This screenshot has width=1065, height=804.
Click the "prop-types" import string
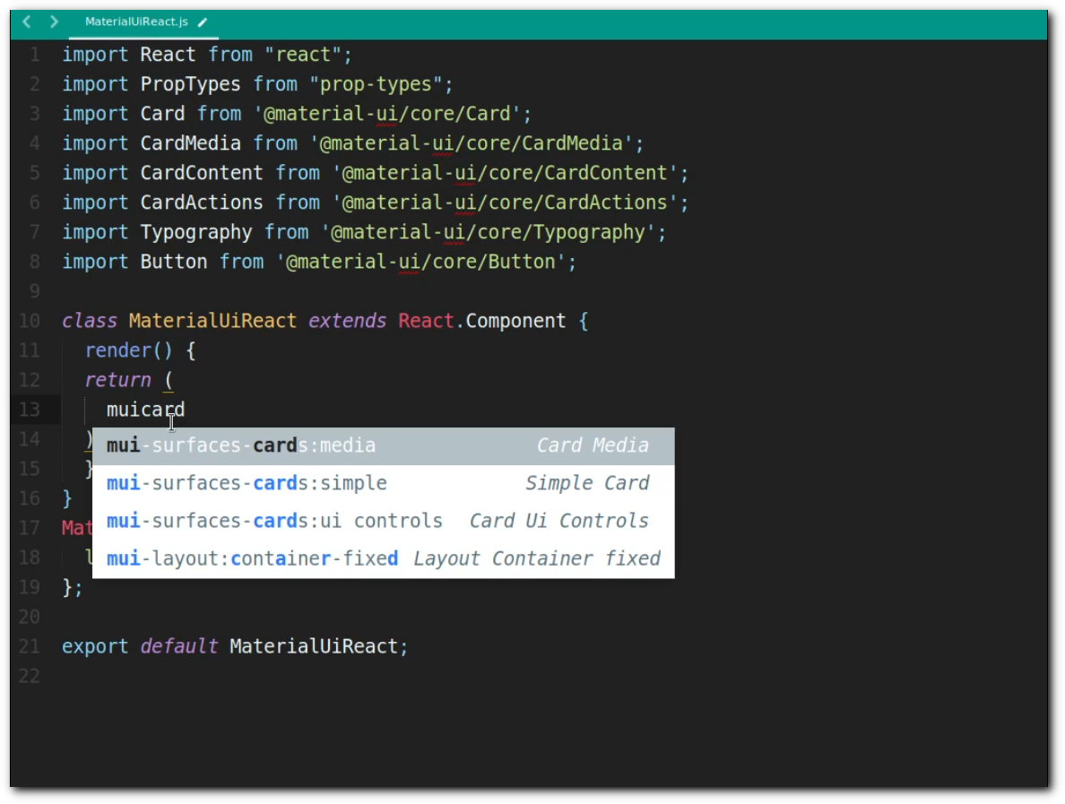381,84
